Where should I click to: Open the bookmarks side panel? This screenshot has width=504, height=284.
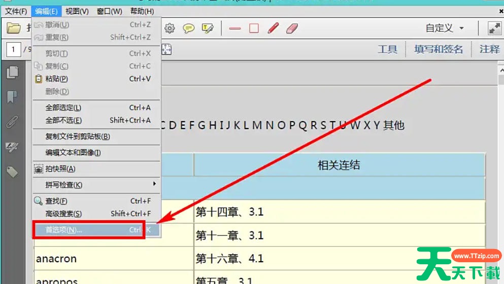pos(12,97)
